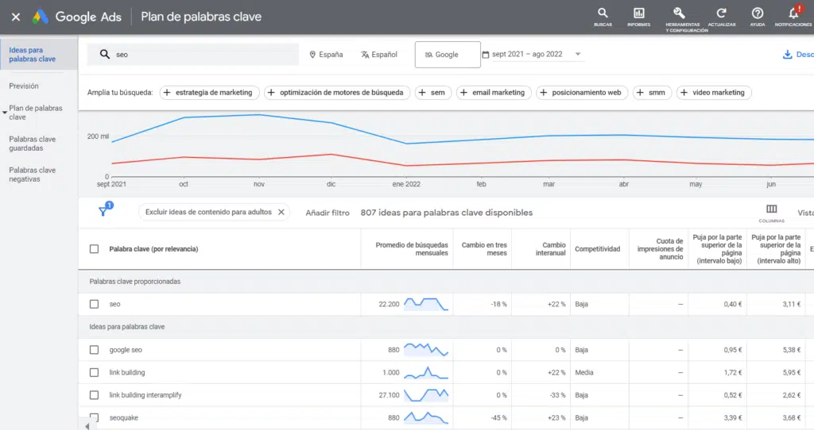Sort by Cambio interanual column header
Screen dimensions: 814x430
[550, 248]
